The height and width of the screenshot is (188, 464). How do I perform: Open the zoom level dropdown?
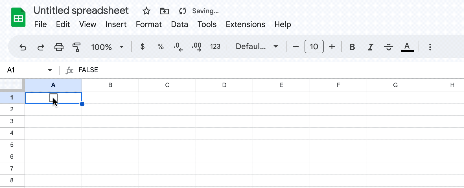(108, 47)
